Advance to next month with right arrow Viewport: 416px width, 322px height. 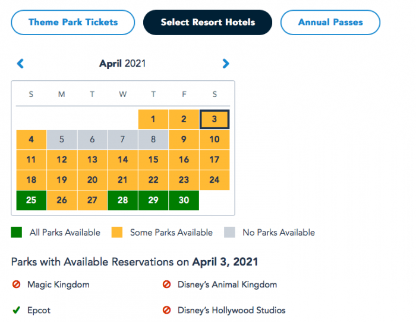pos(225,63)
